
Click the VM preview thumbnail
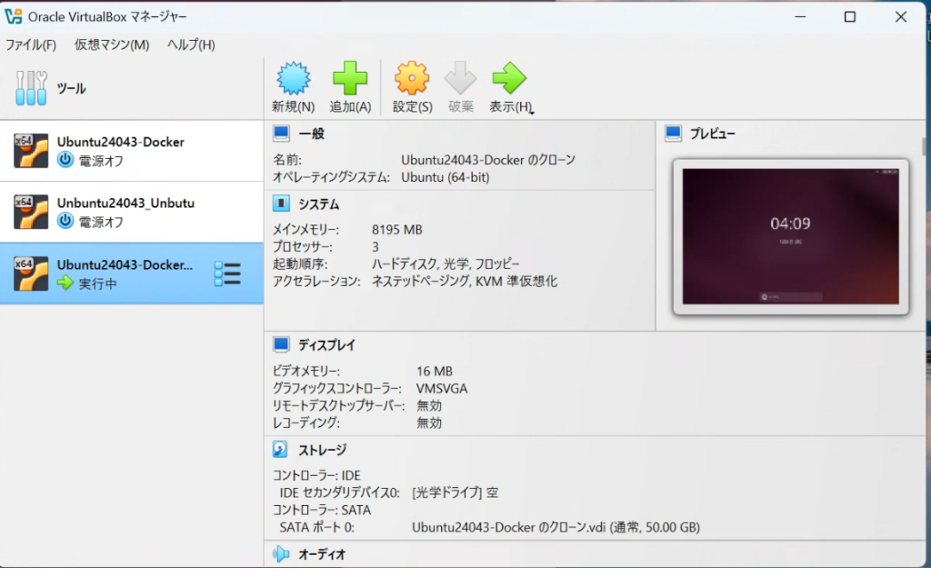[x=790, y=236]
